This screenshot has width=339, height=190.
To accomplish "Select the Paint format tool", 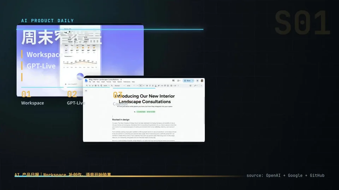I will [x=101, y=86].
